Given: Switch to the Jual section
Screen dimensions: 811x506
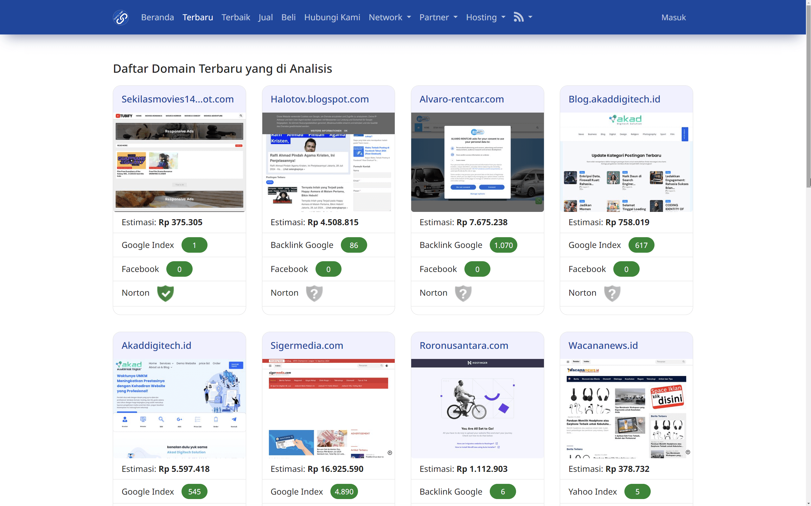Looking at the screenshot, I should click(x=265, y=17).
